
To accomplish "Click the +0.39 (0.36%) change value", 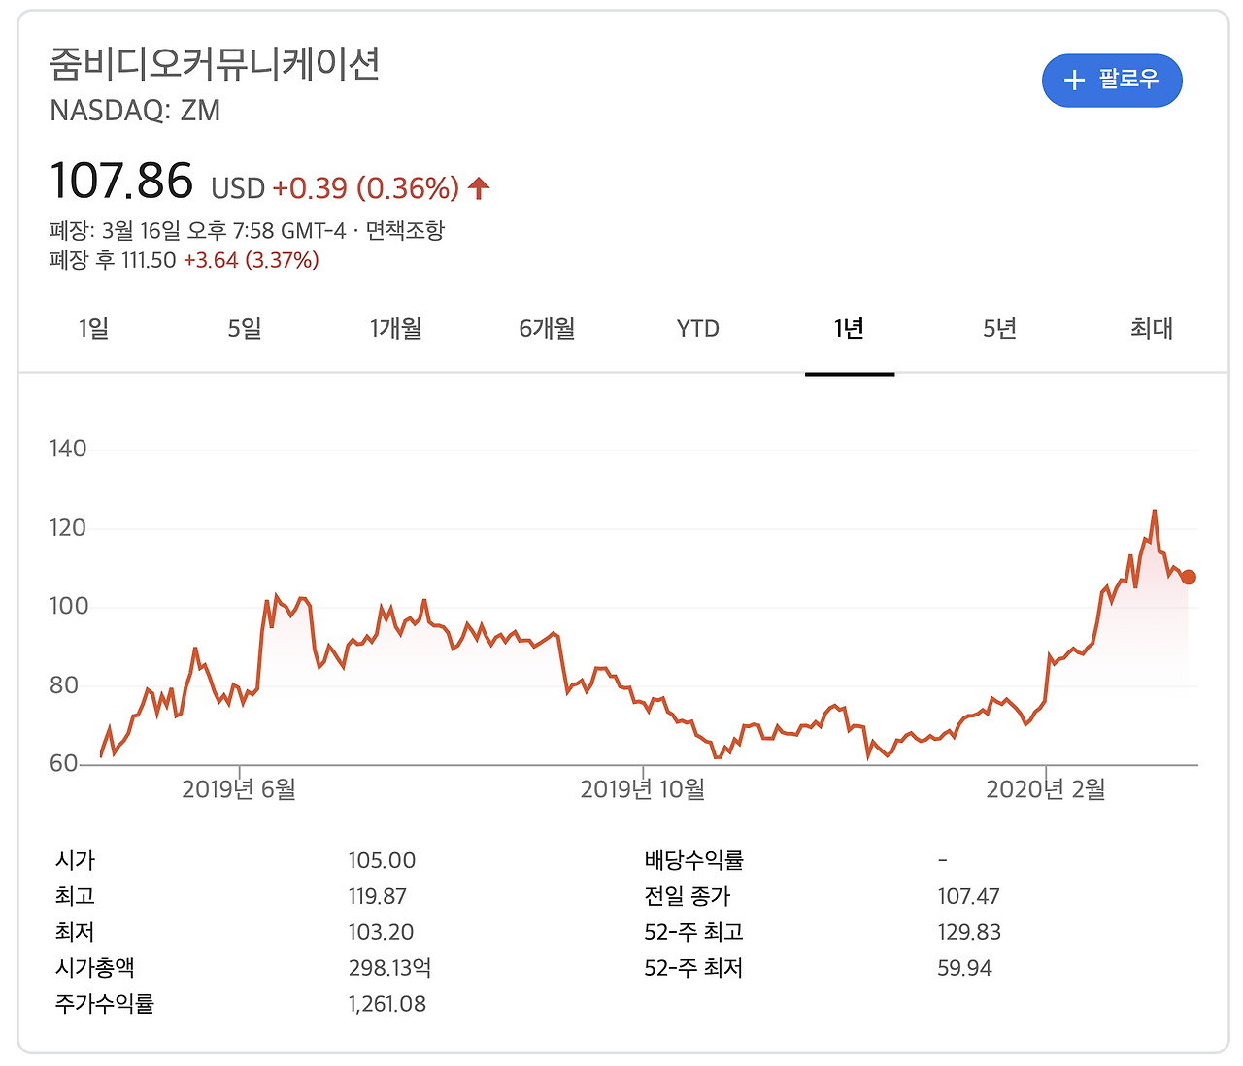I will (x=366, y=187).
